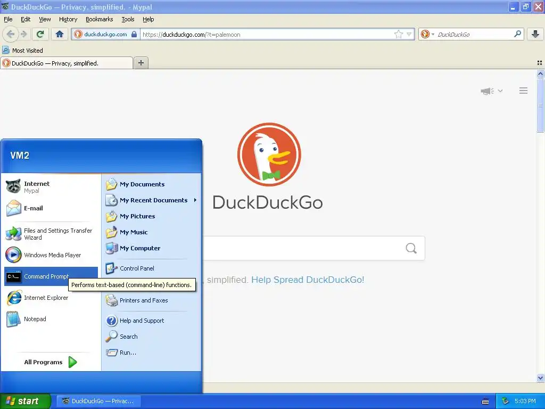Open the Help menu
This screenshot has width=545, height=409.
click(148, 19)
